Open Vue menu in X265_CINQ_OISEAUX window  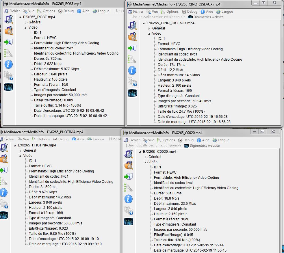click(x=152, y=12)
